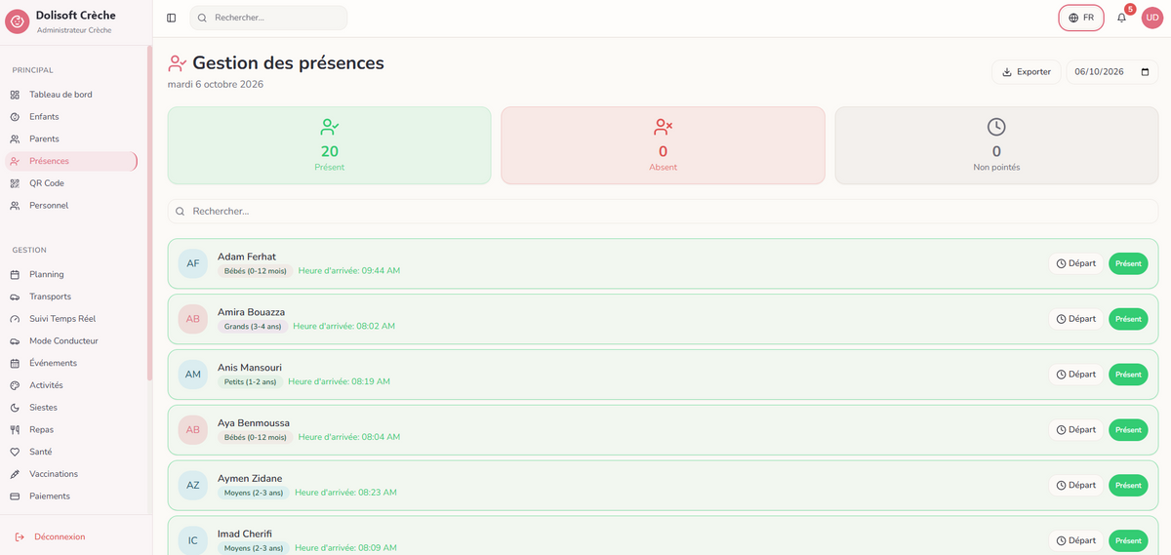Toggle Présent status for Amira Bouazza
The image size is (1171, 555).
(x=1128, y=319)
